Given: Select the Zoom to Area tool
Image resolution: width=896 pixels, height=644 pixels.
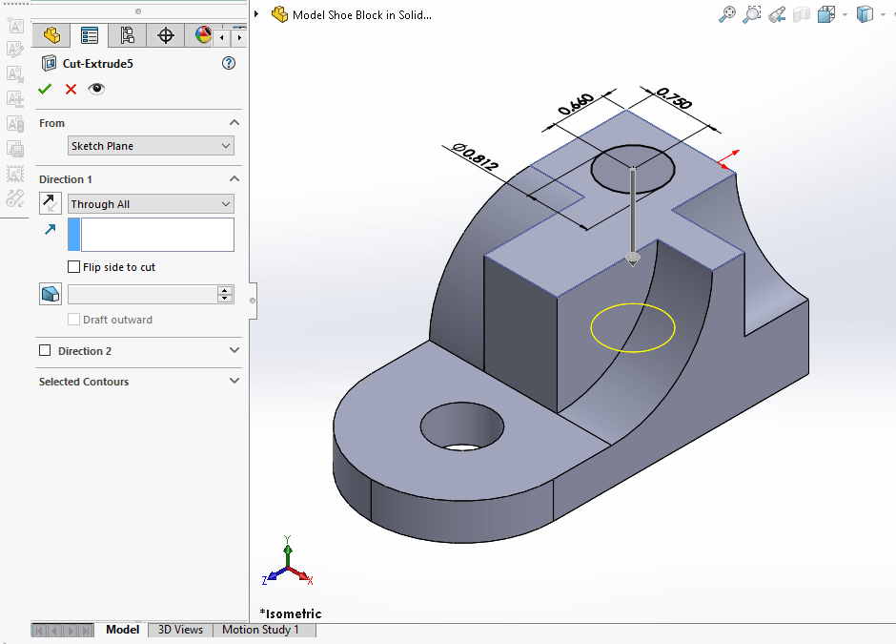Looking at the screenshot, I should pos(752,14).
